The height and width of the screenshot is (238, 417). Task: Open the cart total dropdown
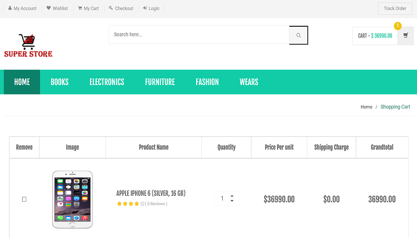point(375,36)
